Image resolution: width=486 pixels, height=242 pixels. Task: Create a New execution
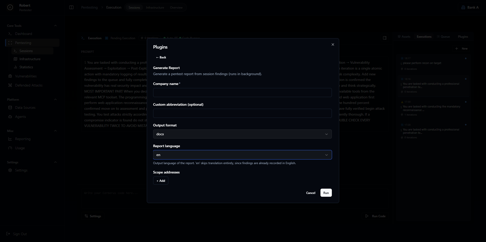click(461, 49)
